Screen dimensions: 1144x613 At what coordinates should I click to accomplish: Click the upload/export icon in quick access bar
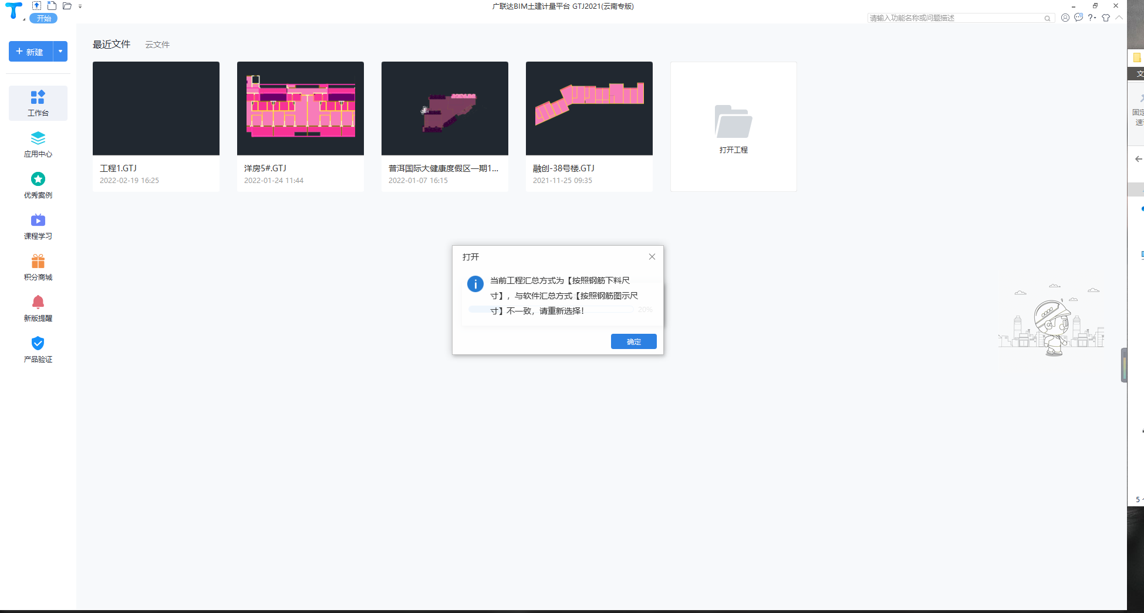coord(36,6)
